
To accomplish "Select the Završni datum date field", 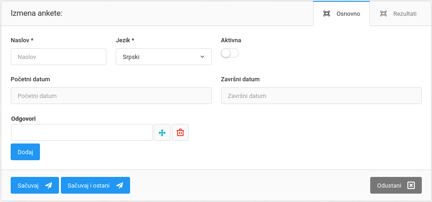I will [x=321, y=96].
